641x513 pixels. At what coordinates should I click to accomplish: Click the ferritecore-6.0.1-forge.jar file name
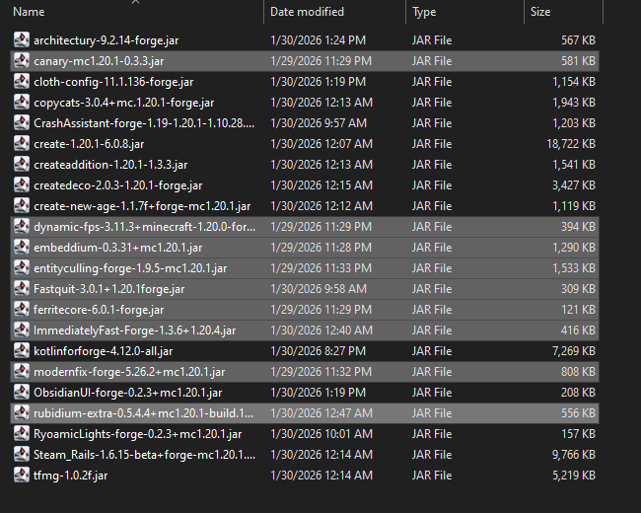click(99, 310)
